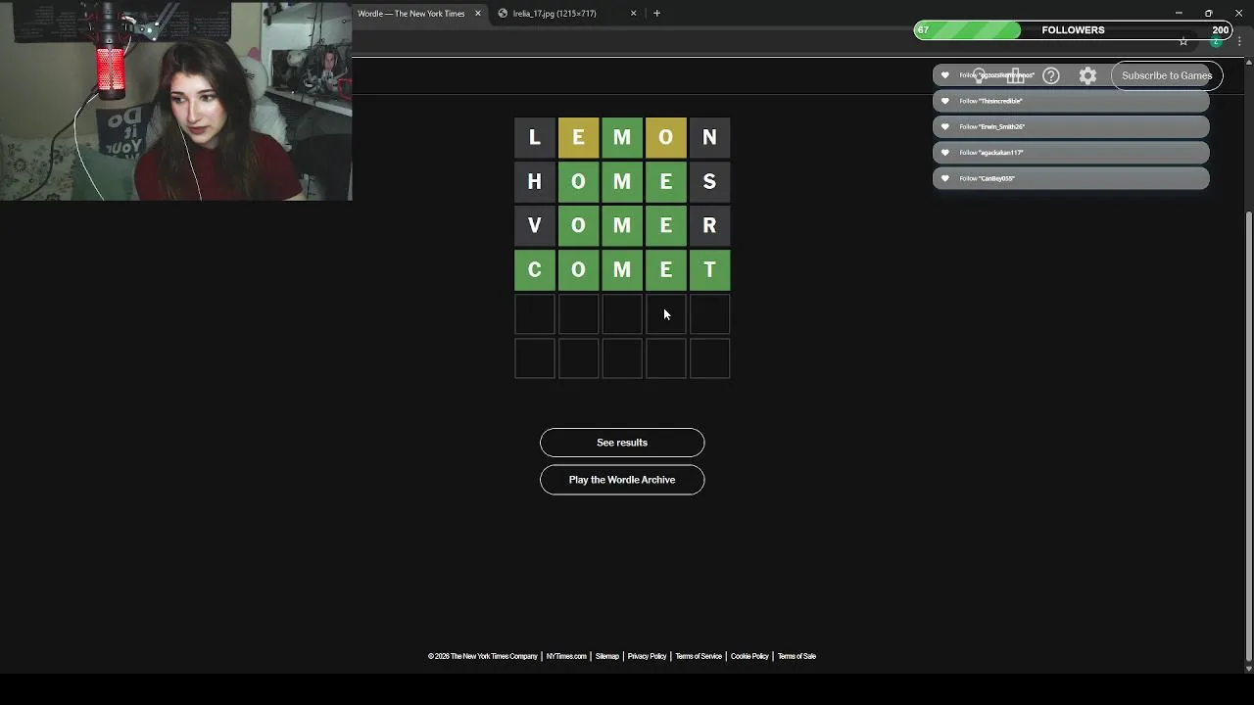
Task: Open the Privacy Policy footer link
Action: coord(647,656)
